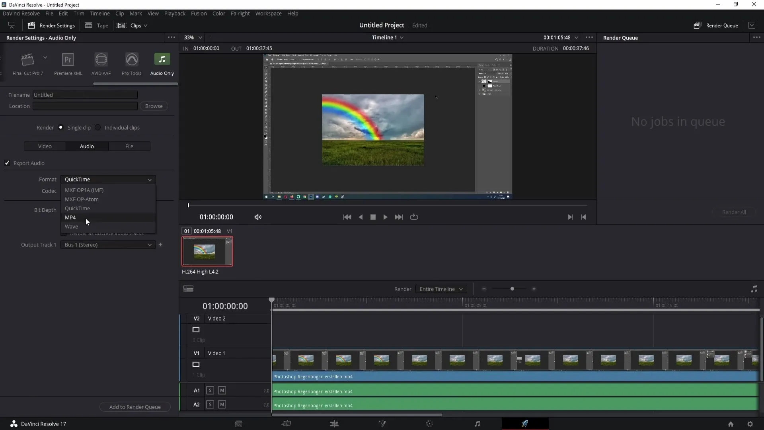
Task: Click the Audio tab in render settings
Action: (87, 146)
